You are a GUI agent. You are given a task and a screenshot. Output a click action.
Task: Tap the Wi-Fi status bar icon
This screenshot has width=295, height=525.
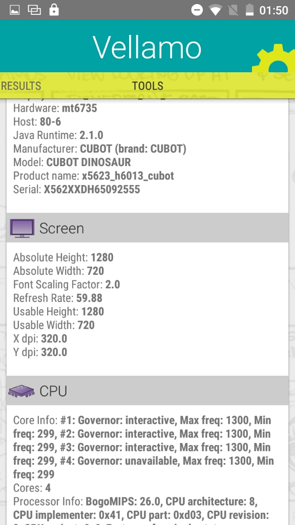point(216,10)
